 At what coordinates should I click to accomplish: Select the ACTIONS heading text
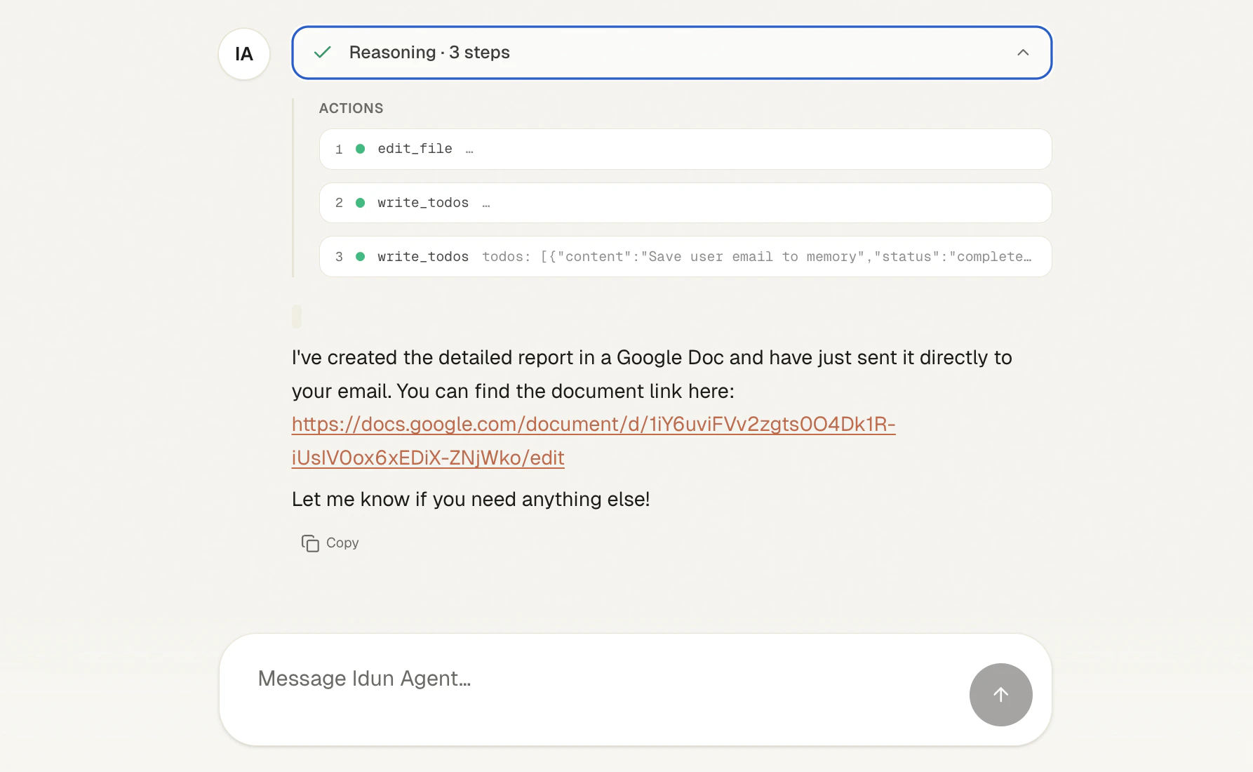(x=351, y=108)
